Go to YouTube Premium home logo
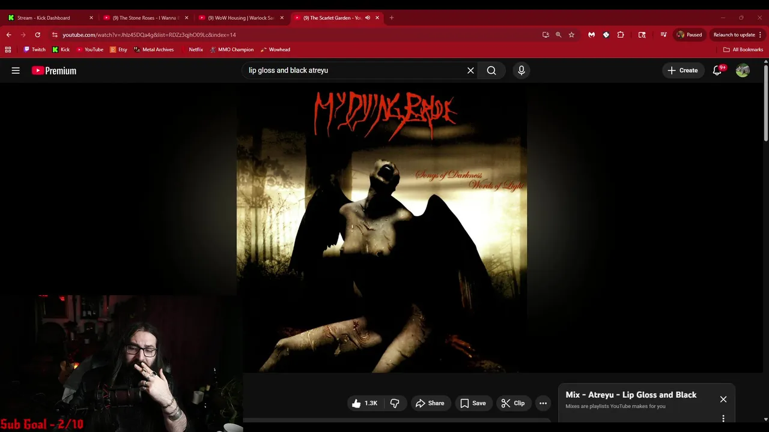Viewport: 769px width, 432px height. [x=54, y=71]
